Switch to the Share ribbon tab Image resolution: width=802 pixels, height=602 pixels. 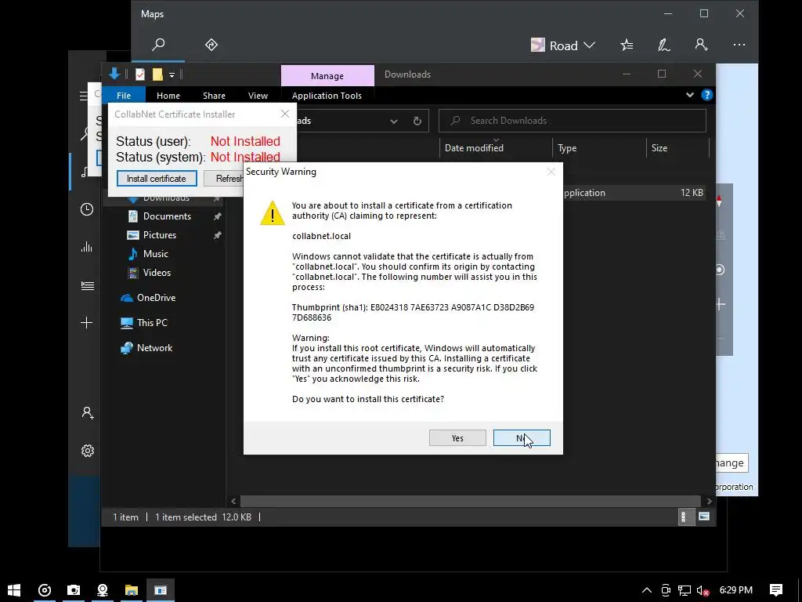[x=214, y=95]
